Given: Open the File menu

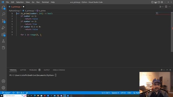Looking at the screenshot, I should pyautogui.click(x=7, y=2).
